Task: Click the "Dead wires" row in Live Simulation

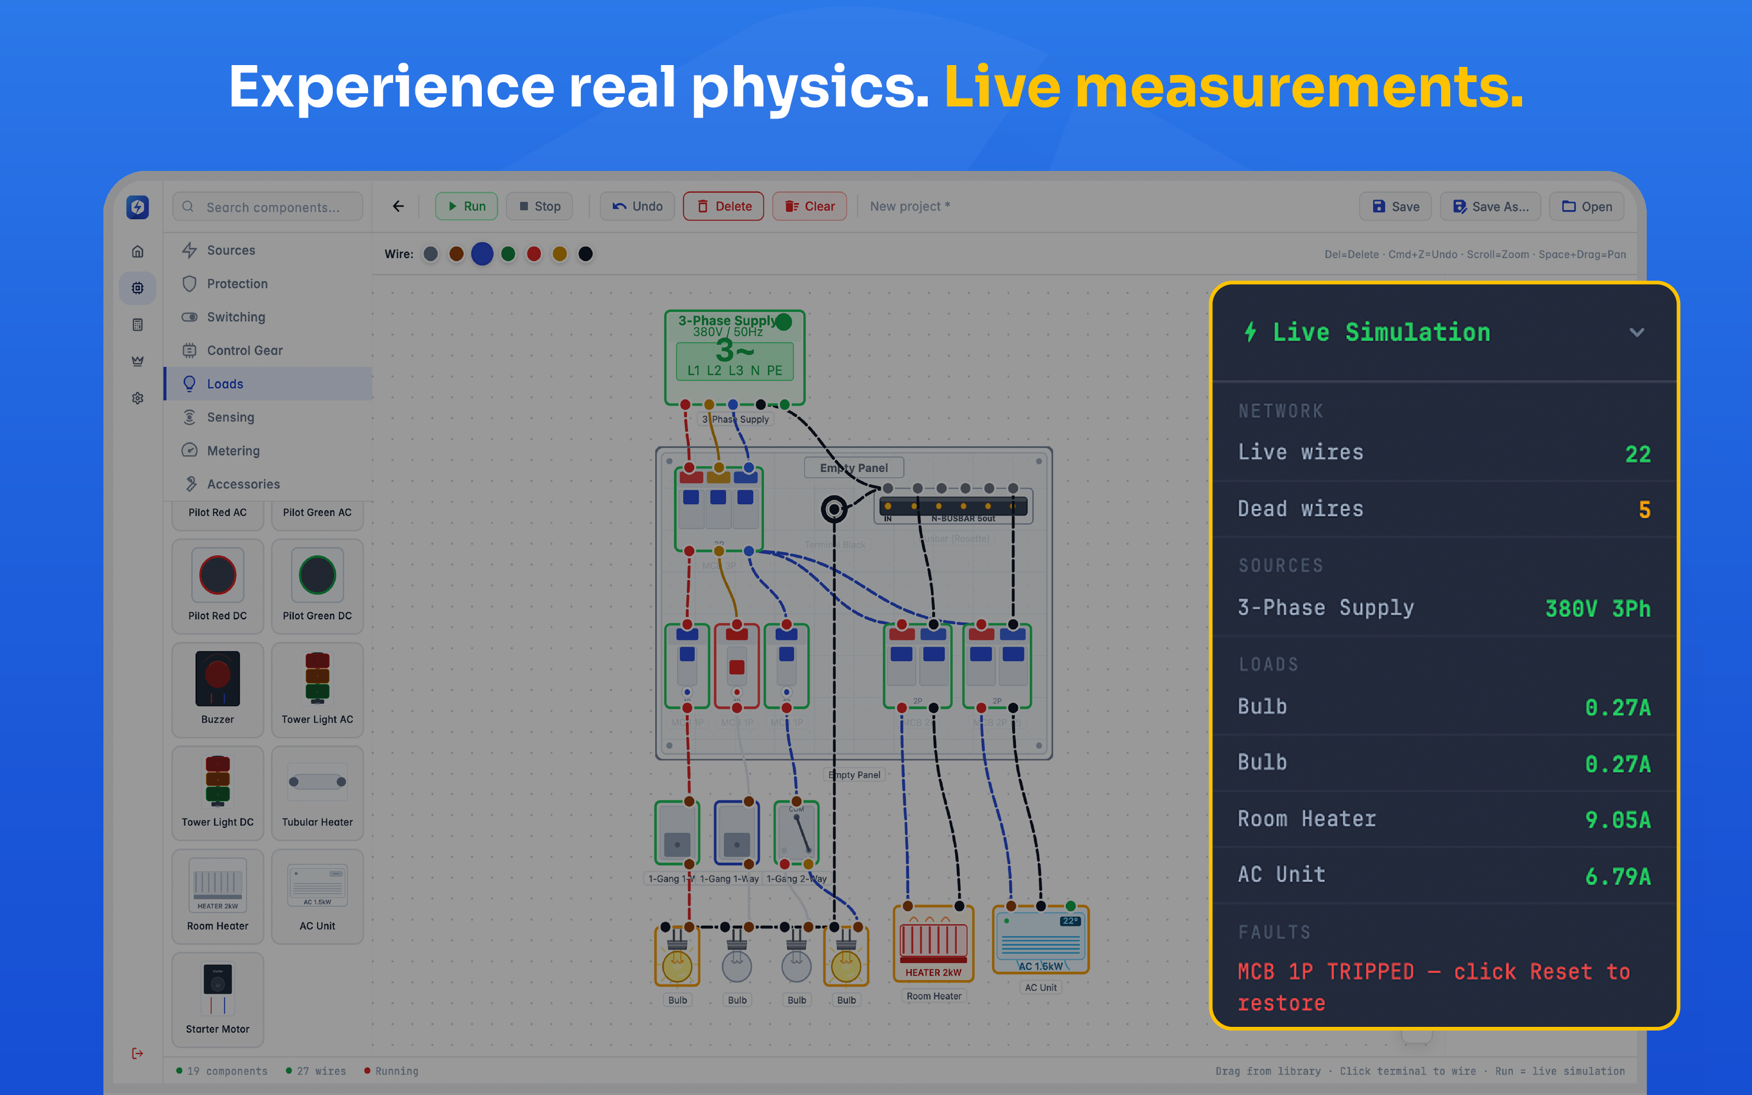Action: 1444,509
